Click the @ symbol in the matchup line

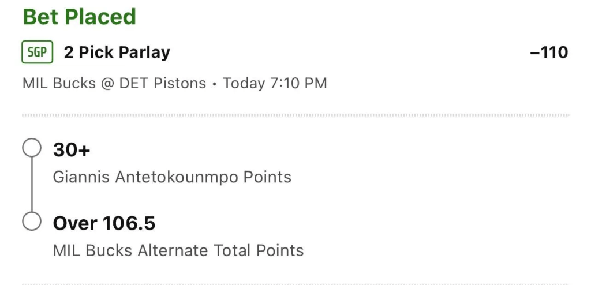[x=107, y=83]
